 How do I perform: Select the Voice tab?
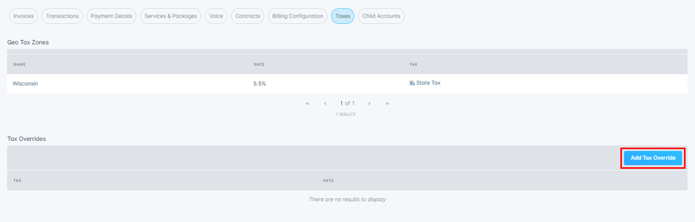pos(216,16)
